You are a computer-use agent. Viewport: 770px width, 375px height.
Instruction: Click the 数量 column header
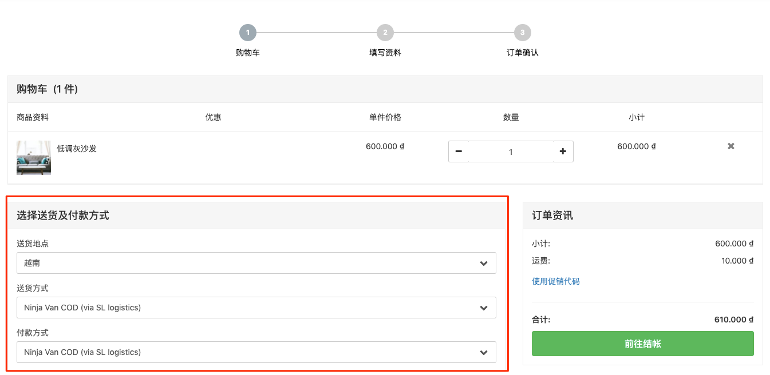pos(511,117)
